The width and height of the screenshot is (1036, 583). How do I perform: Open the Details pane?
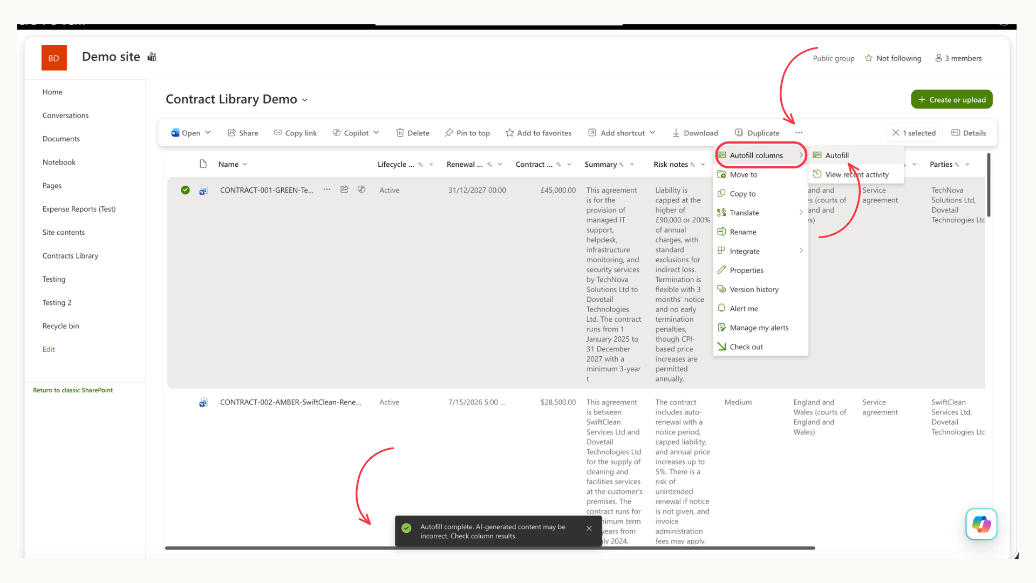coord(969,133)
